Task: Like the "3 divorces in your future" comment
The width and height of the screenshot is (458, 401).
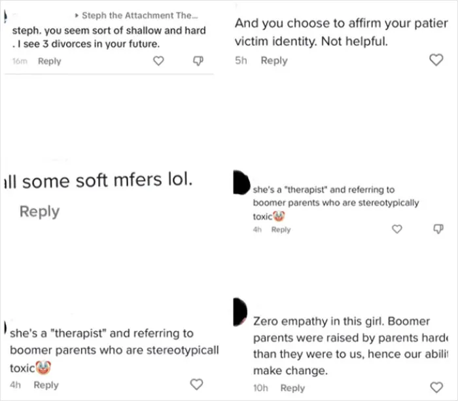Action: click(158, 61)
